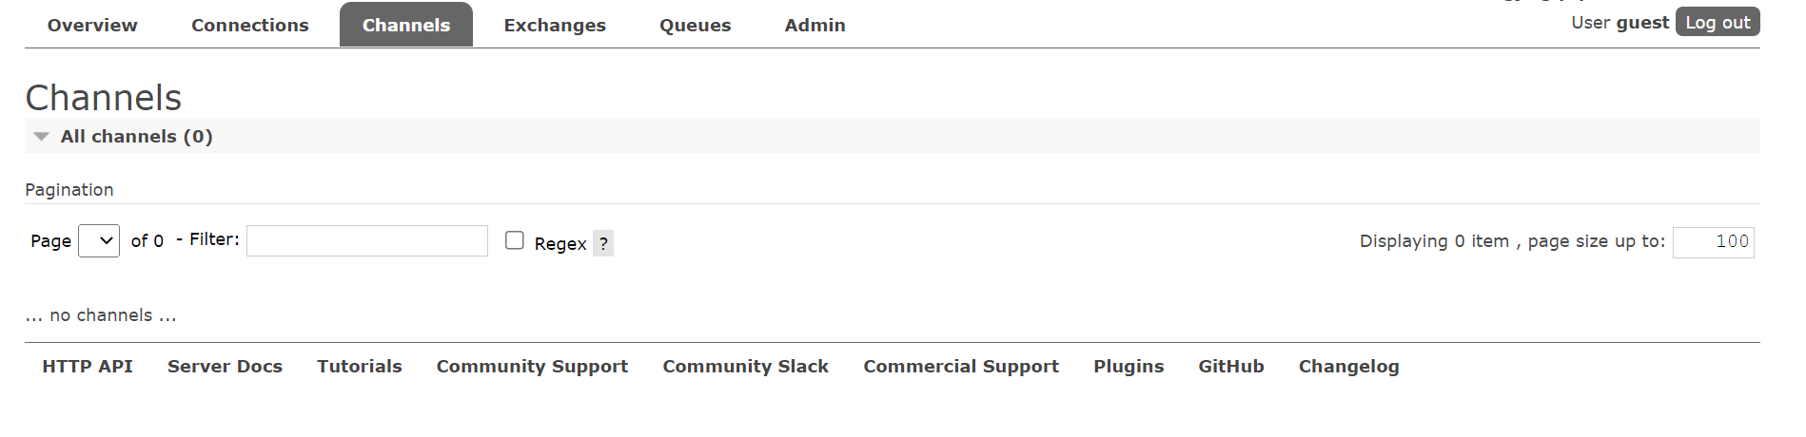Select the Queues tab
The height and width of the screenshot is (437, 1806).
[x=696, y=25]
